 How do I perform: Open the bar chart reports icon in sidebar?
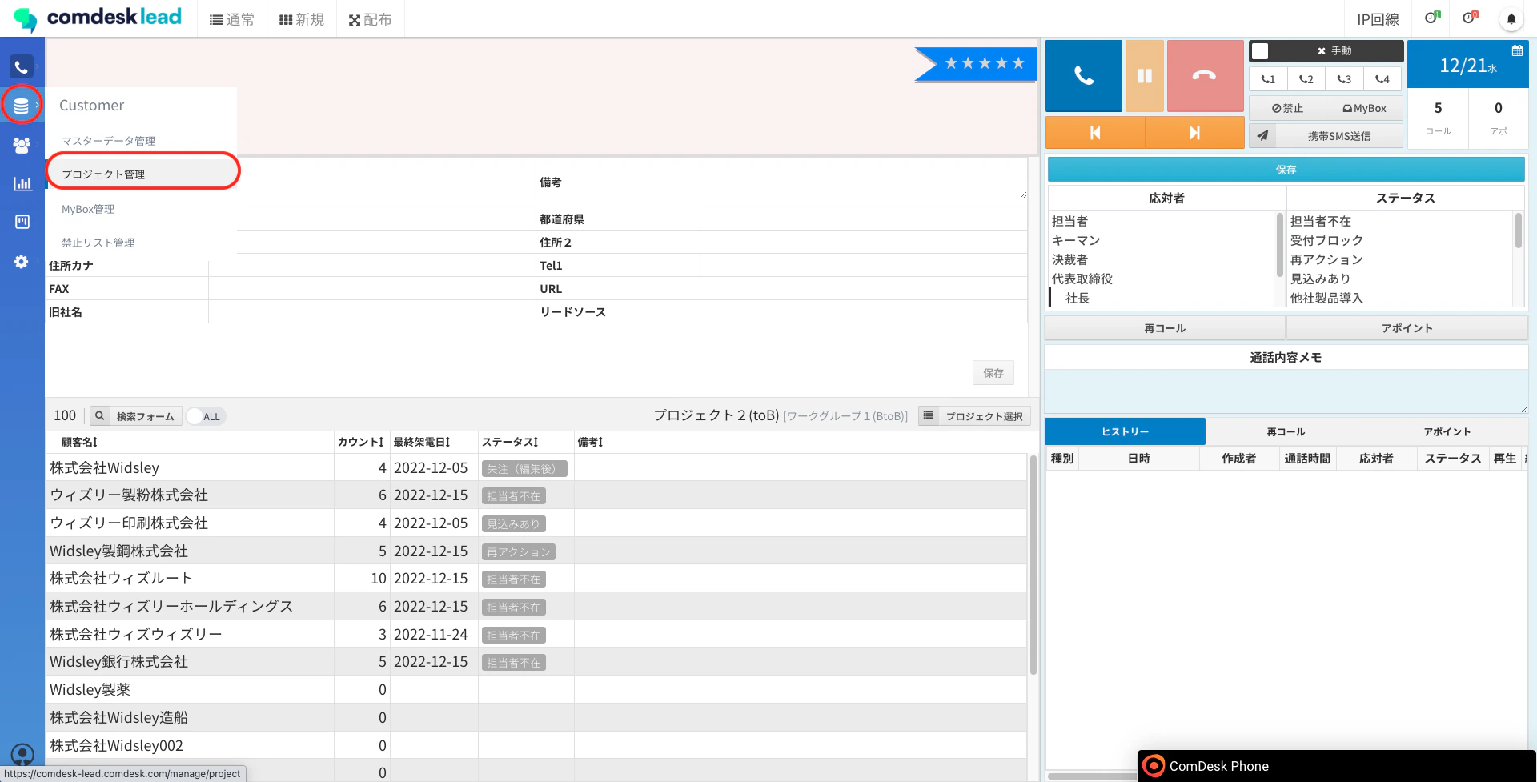tap(22, 183)
